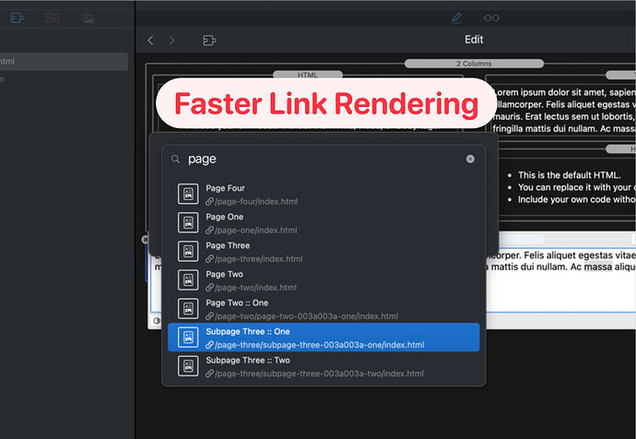Choose highlighted Subpage Three :: One result

(323, 338)
